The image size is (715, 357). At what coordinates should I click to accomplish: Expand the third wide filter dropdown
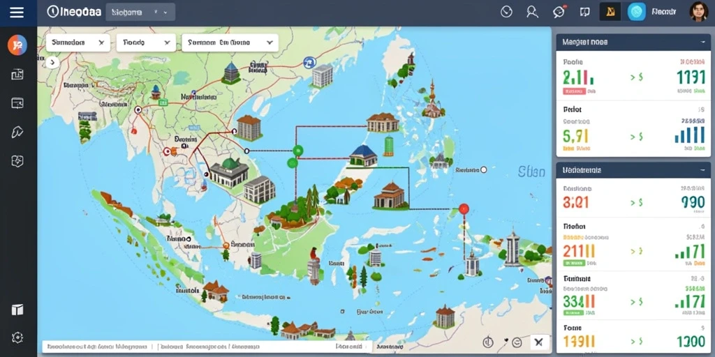(230, 43)
